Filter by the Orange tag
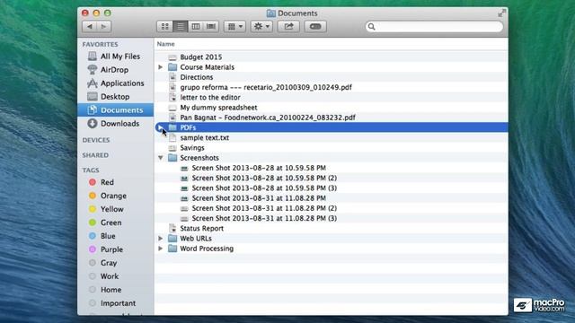 point(113,196)
